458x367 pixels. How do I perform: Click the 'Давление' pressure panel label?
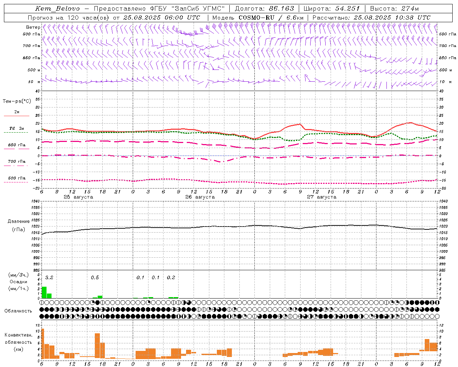pyautogui.click(x=18, y=221)
